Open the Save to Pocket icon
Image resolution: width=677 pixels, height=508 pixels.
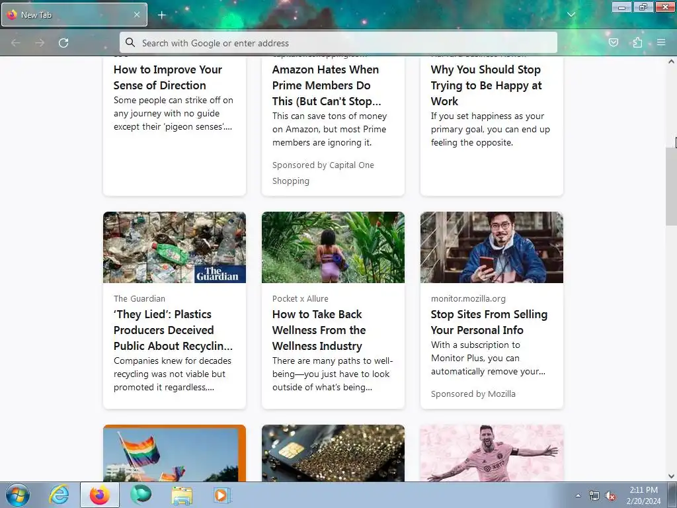pyautogui.click(x=613, y=42)
